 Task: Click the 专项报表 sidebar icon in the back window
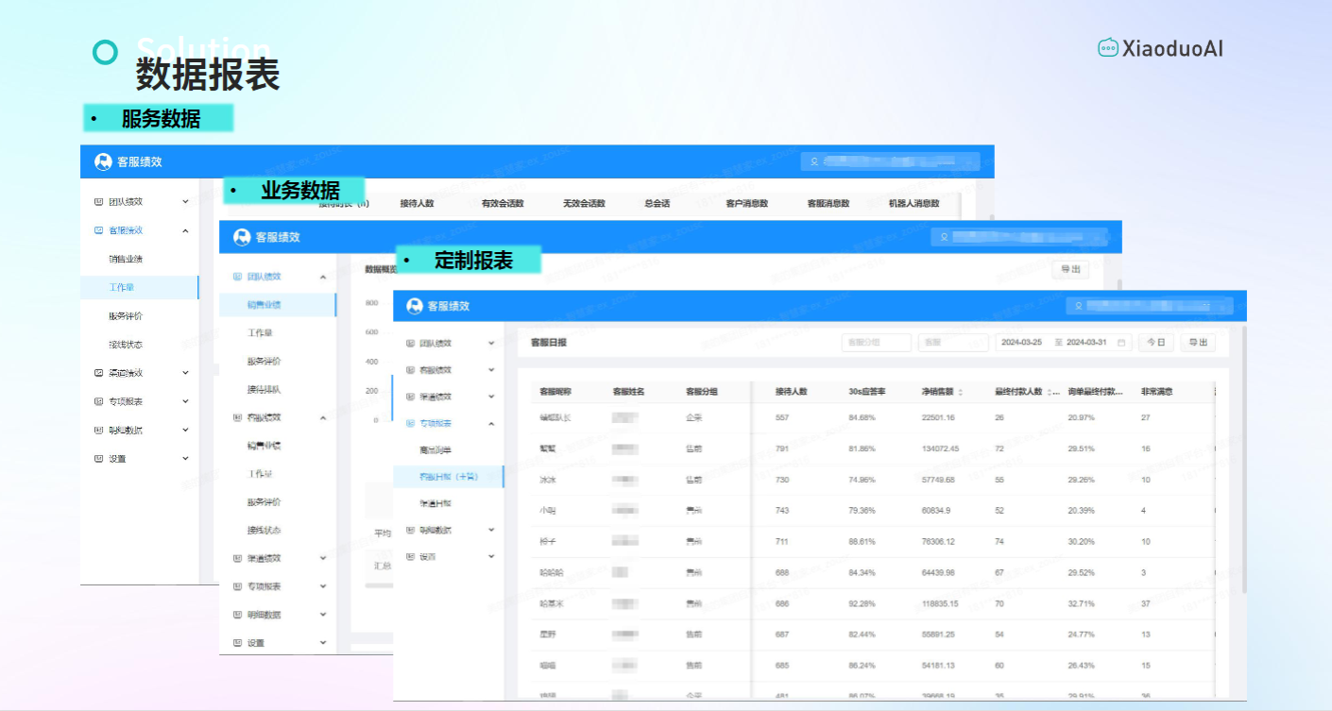coord(98,401)
